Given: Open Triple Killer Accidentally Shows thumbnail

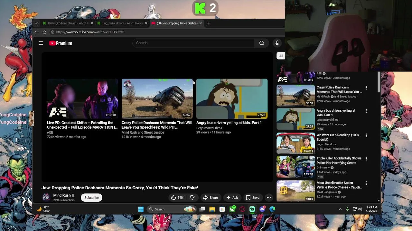Looking at the screenshot, I should pyautogui.click(x=296, y=167).
